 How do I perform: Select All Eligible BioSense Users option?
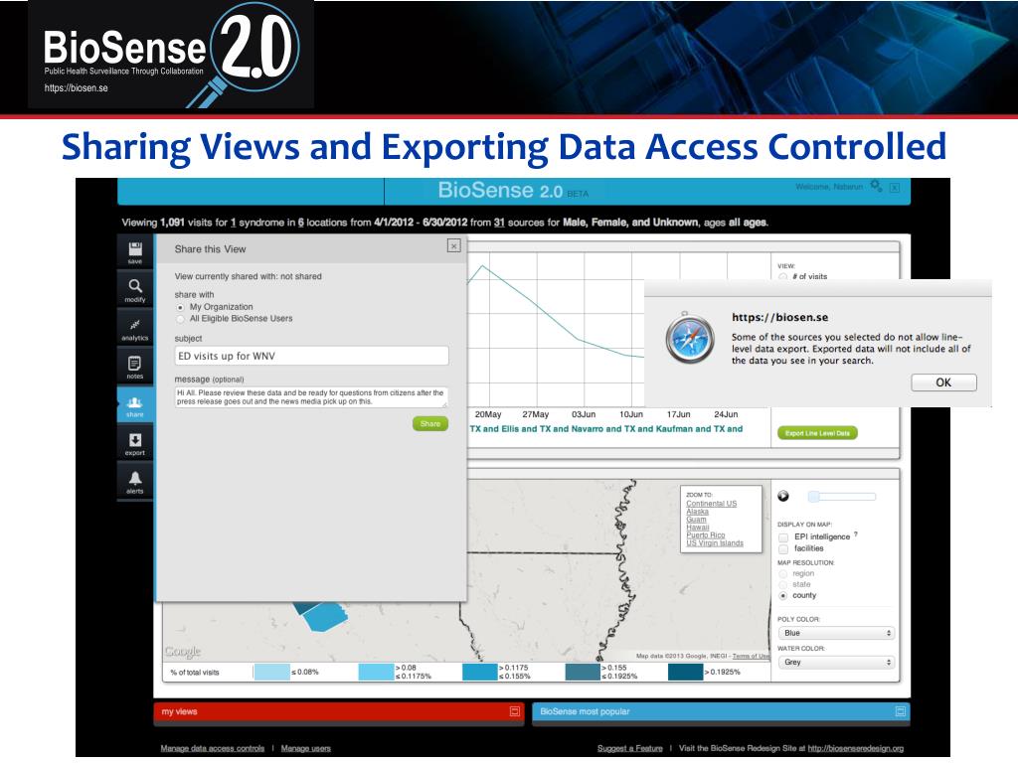pos(181,319)
